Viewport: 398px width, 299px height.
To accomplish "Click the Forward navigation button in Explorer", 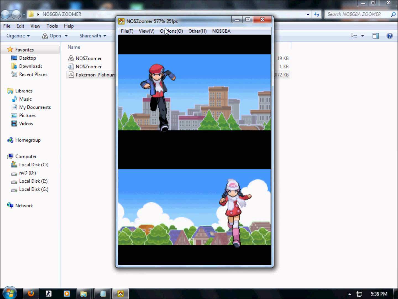I will click(x=16, y=14).
